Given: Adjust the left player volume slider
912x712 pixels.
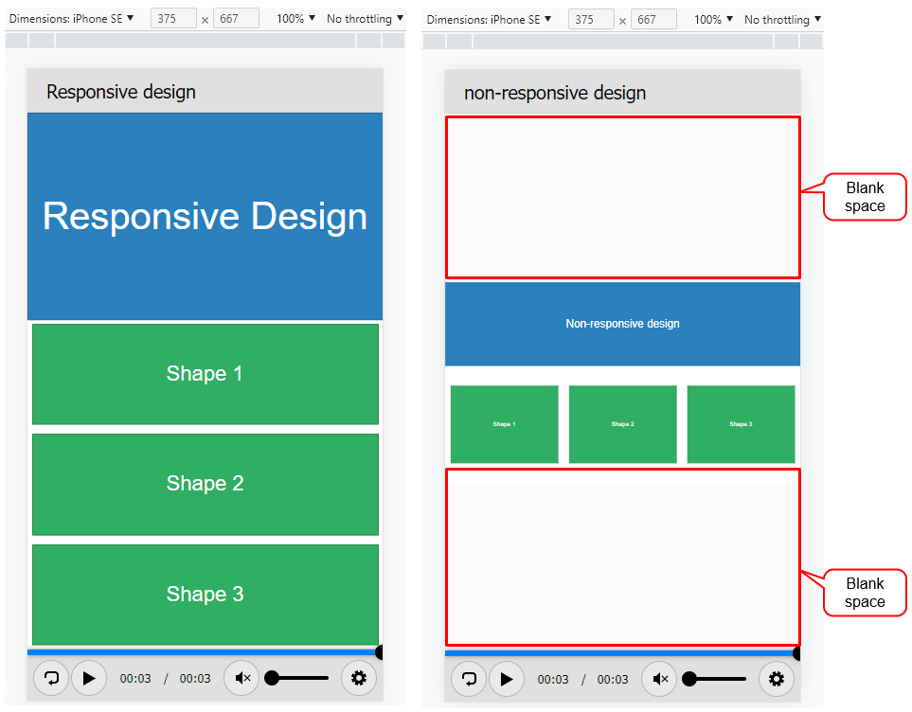Looking at the screenshot, I should point(299,678).
